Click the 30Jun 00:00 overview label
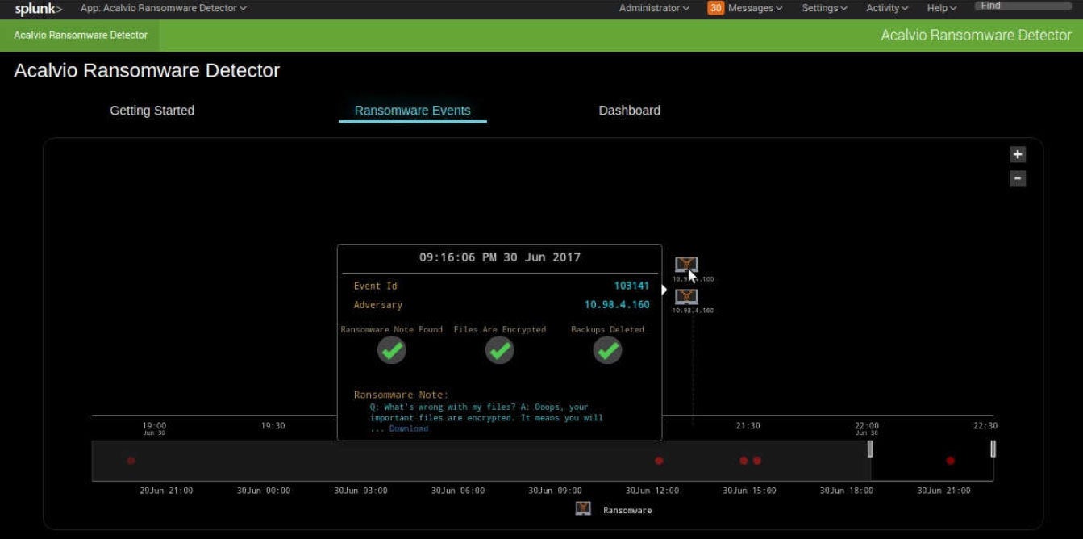The height and width of the screenshot is (539, 1083). pos(264,491)
